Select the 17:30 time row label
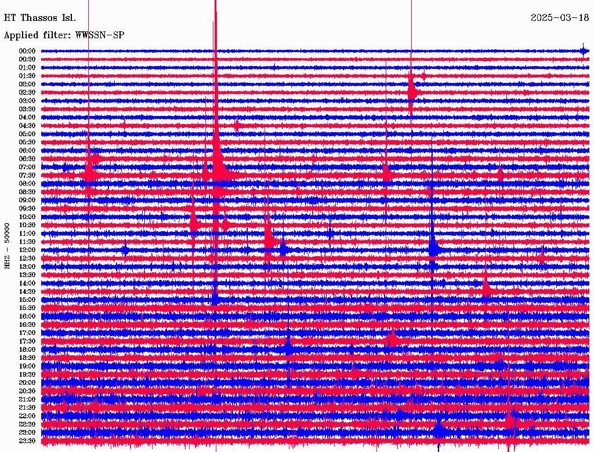The image size is (594, 452). pos(27,341)
